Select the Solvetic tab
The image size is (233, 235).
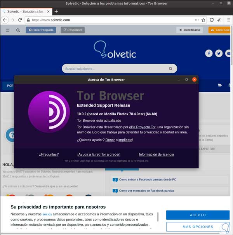tap(26, 12)
